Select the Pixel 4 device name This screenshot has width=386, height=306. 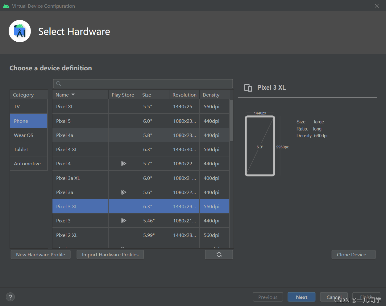pyautogui.click(x=63, y=163)
